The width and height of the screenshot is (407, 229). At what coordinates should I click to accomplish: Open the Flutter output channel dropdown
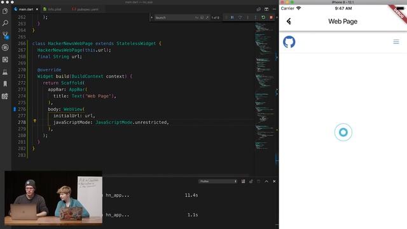point(217,181)
